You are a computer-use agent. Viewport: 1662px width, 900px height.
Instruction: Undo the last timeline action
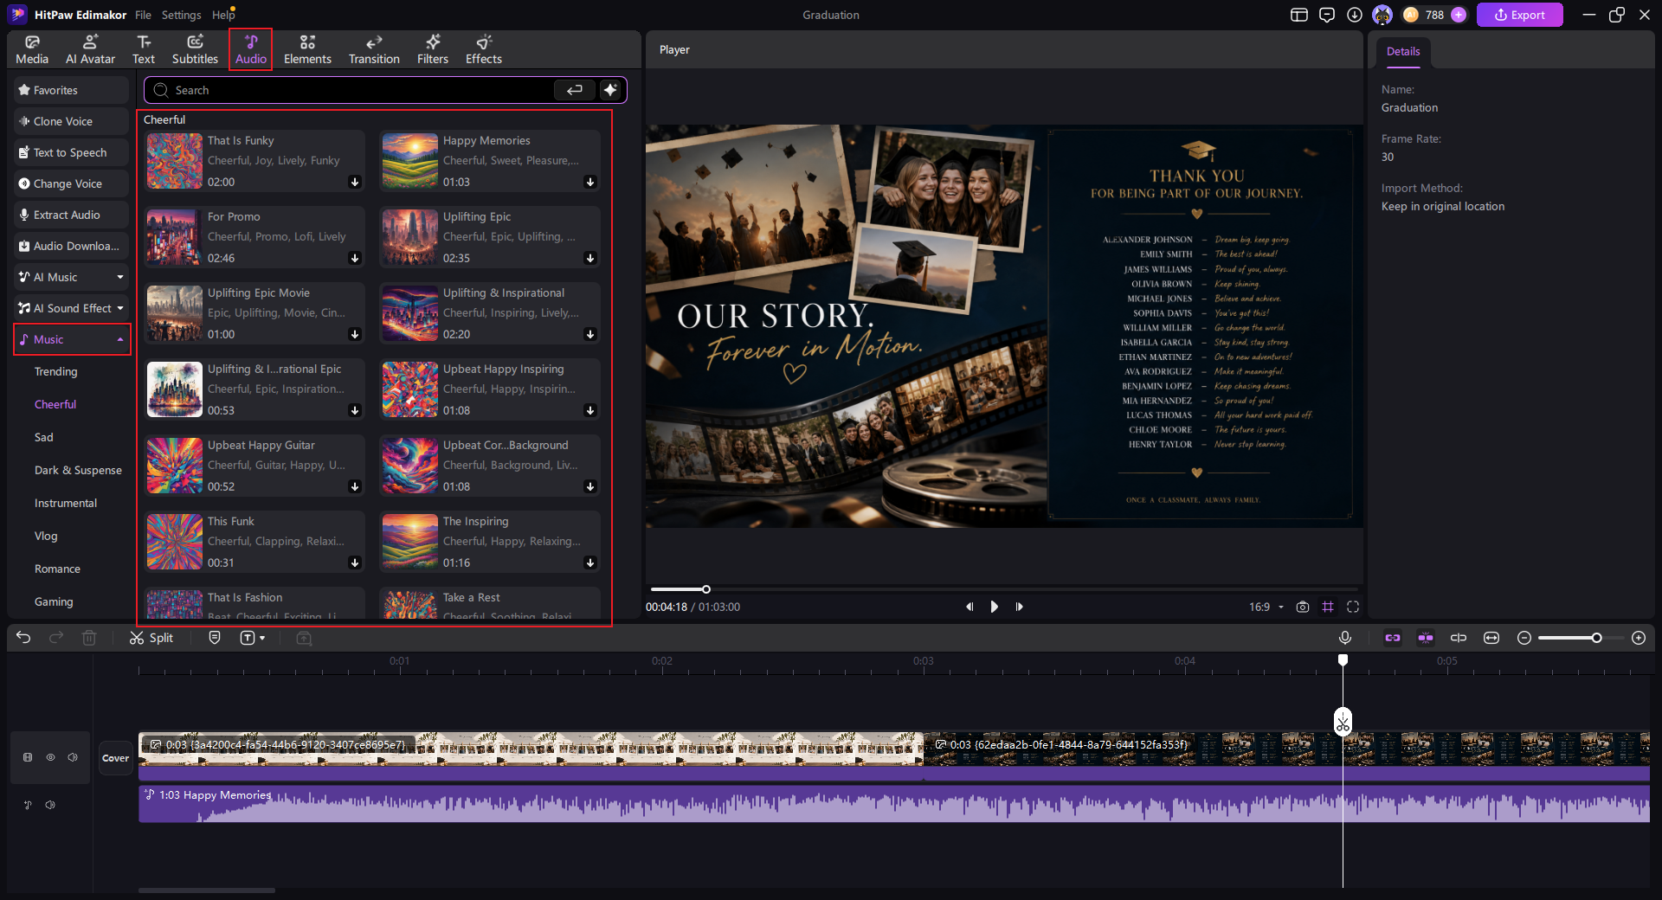click(23, 638)
